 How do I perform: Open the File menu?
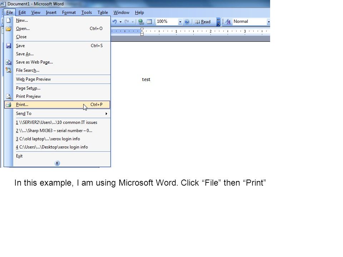pyautogui.click(x=10, y=12)
